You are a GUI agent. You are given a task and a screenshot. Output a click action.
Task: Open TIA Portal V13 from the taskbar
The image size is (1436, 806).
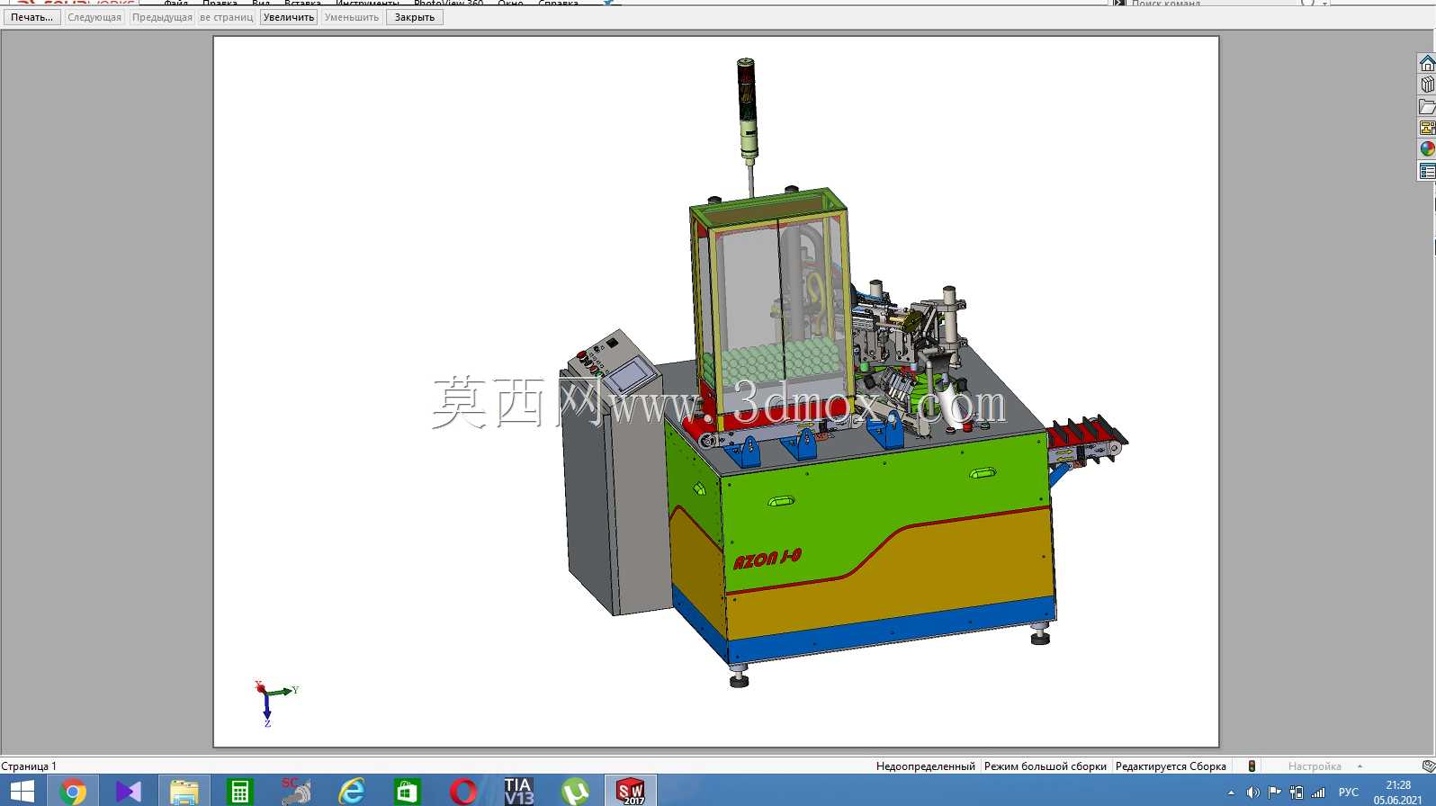[519, 792]
